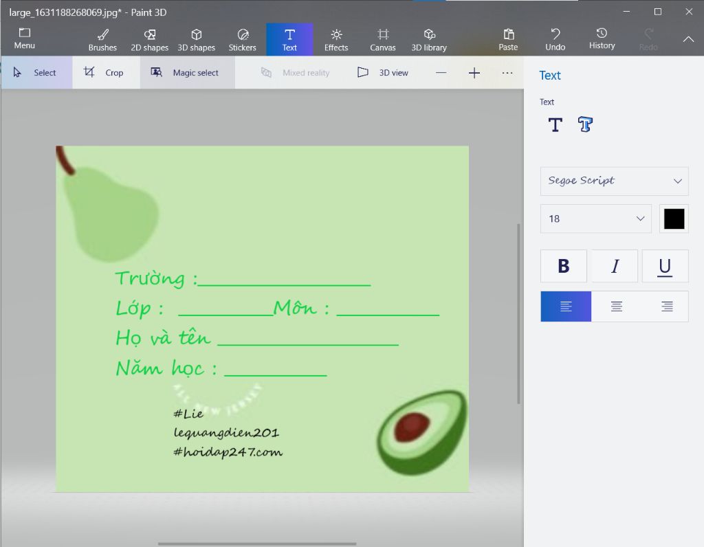Click the 'Trường :' text on canvas
This screenshot has width=704, height=547.
[x=156, y=279]
